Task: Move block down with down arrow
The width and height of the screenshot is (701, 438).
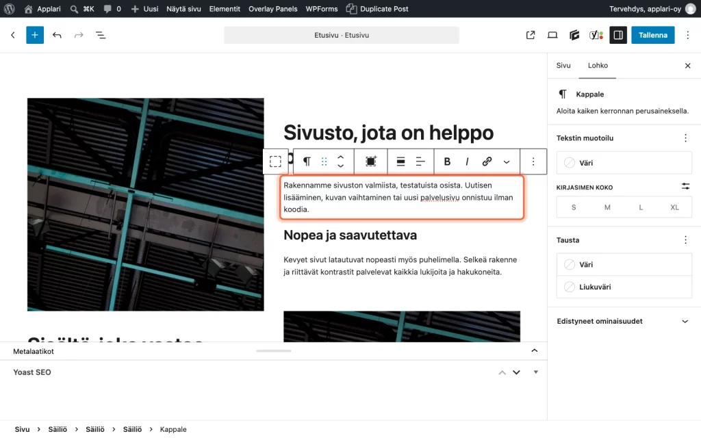Action: (341, 166)
